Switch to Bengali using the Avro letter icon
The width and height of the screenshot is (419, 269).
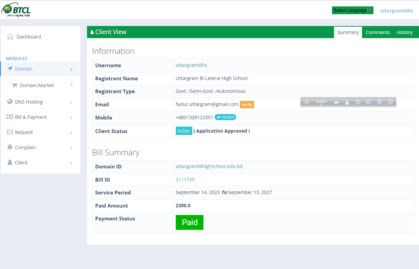[x=307, y=102]
